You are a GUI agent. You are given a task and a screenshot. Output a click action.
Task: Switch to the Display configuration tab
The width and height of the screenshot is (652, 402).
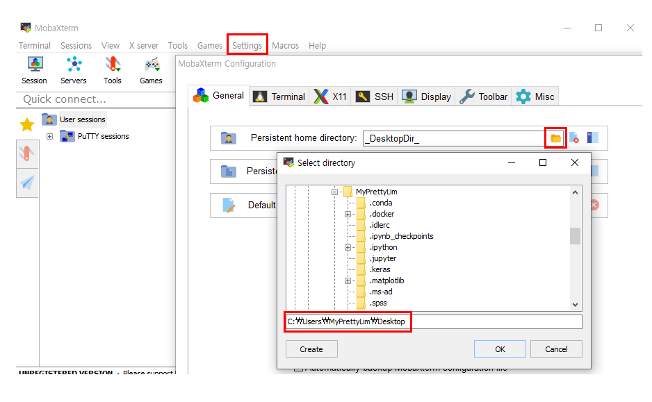[x=426, y=97]
